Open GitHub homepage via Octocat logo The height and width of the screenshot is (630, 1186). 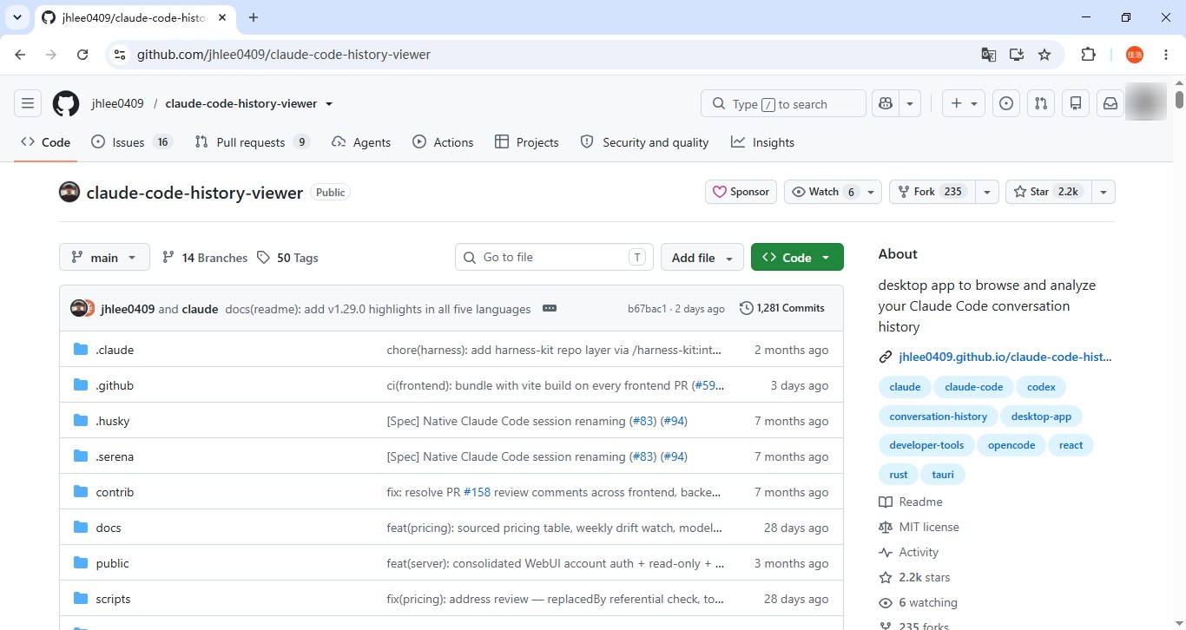click(x=66, y=104)
